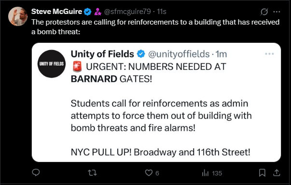Share tweet via upload arrow icon
The image size is (291, 185).
pos(277,173)
